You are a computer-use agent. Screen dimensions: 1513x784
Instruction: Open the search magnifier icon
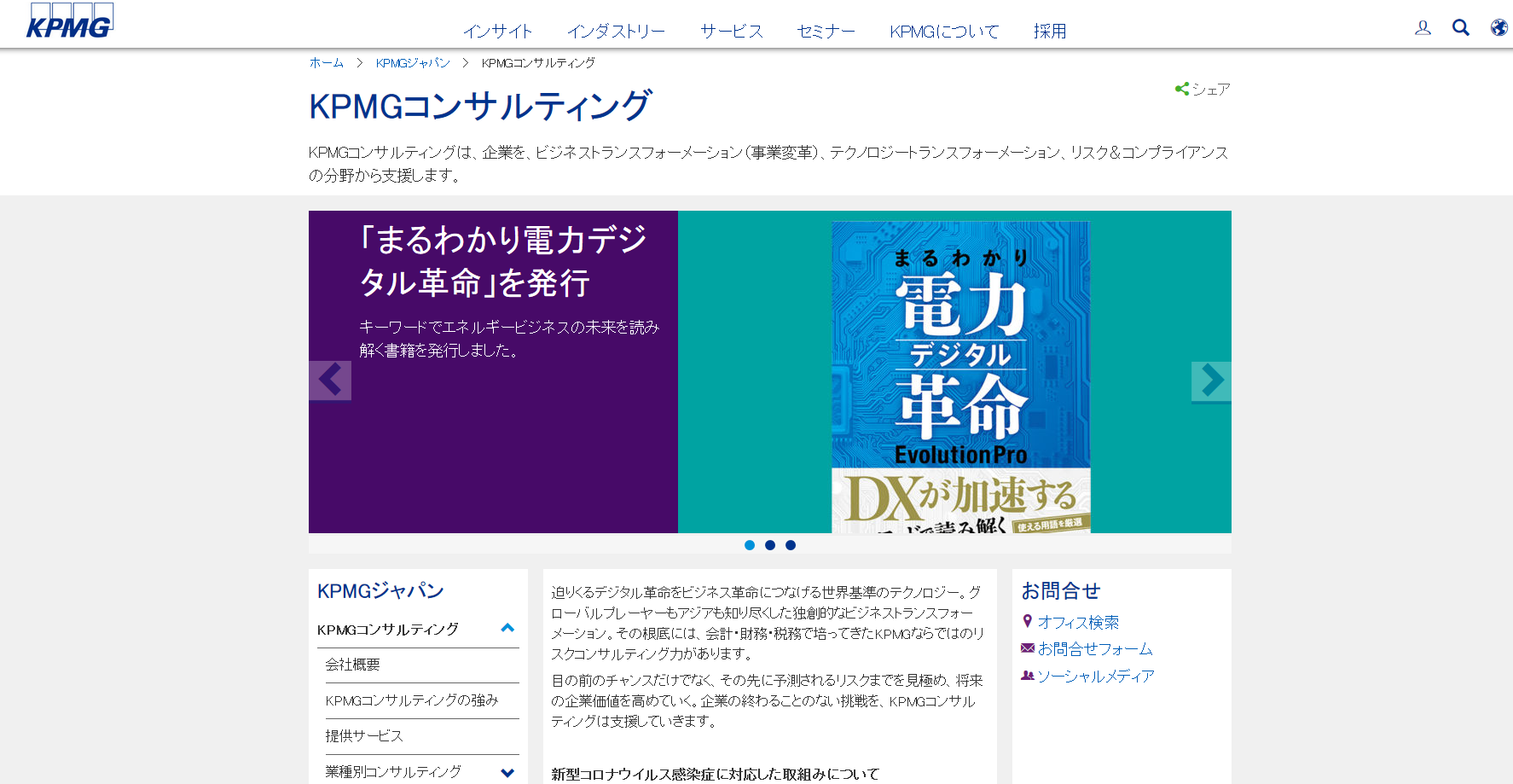pyautogui.click(x=1461, y=28)
